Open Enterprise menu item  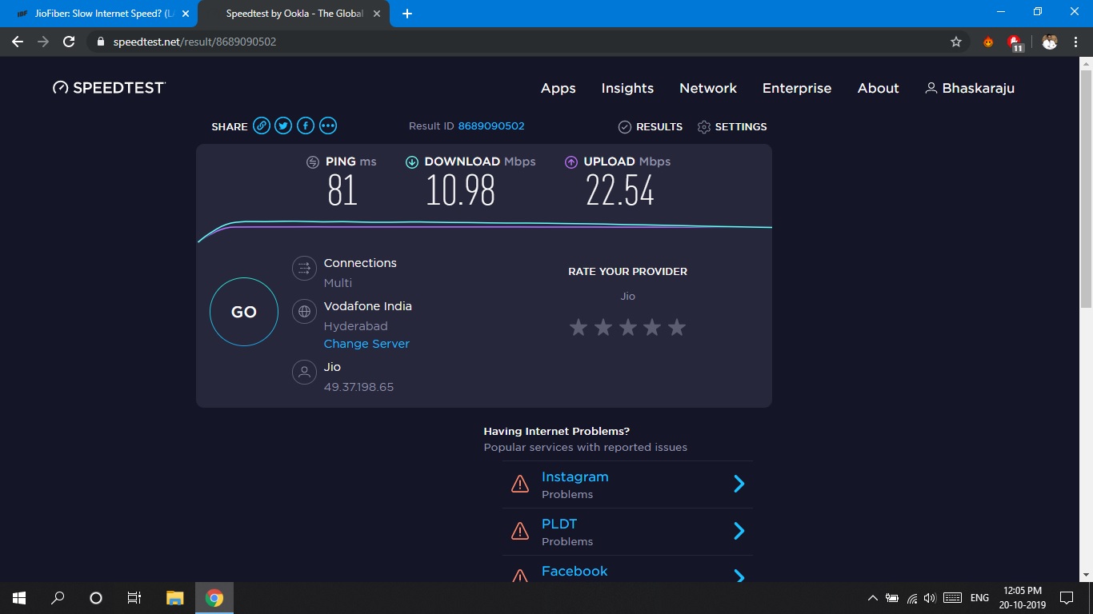pos(797,88)
